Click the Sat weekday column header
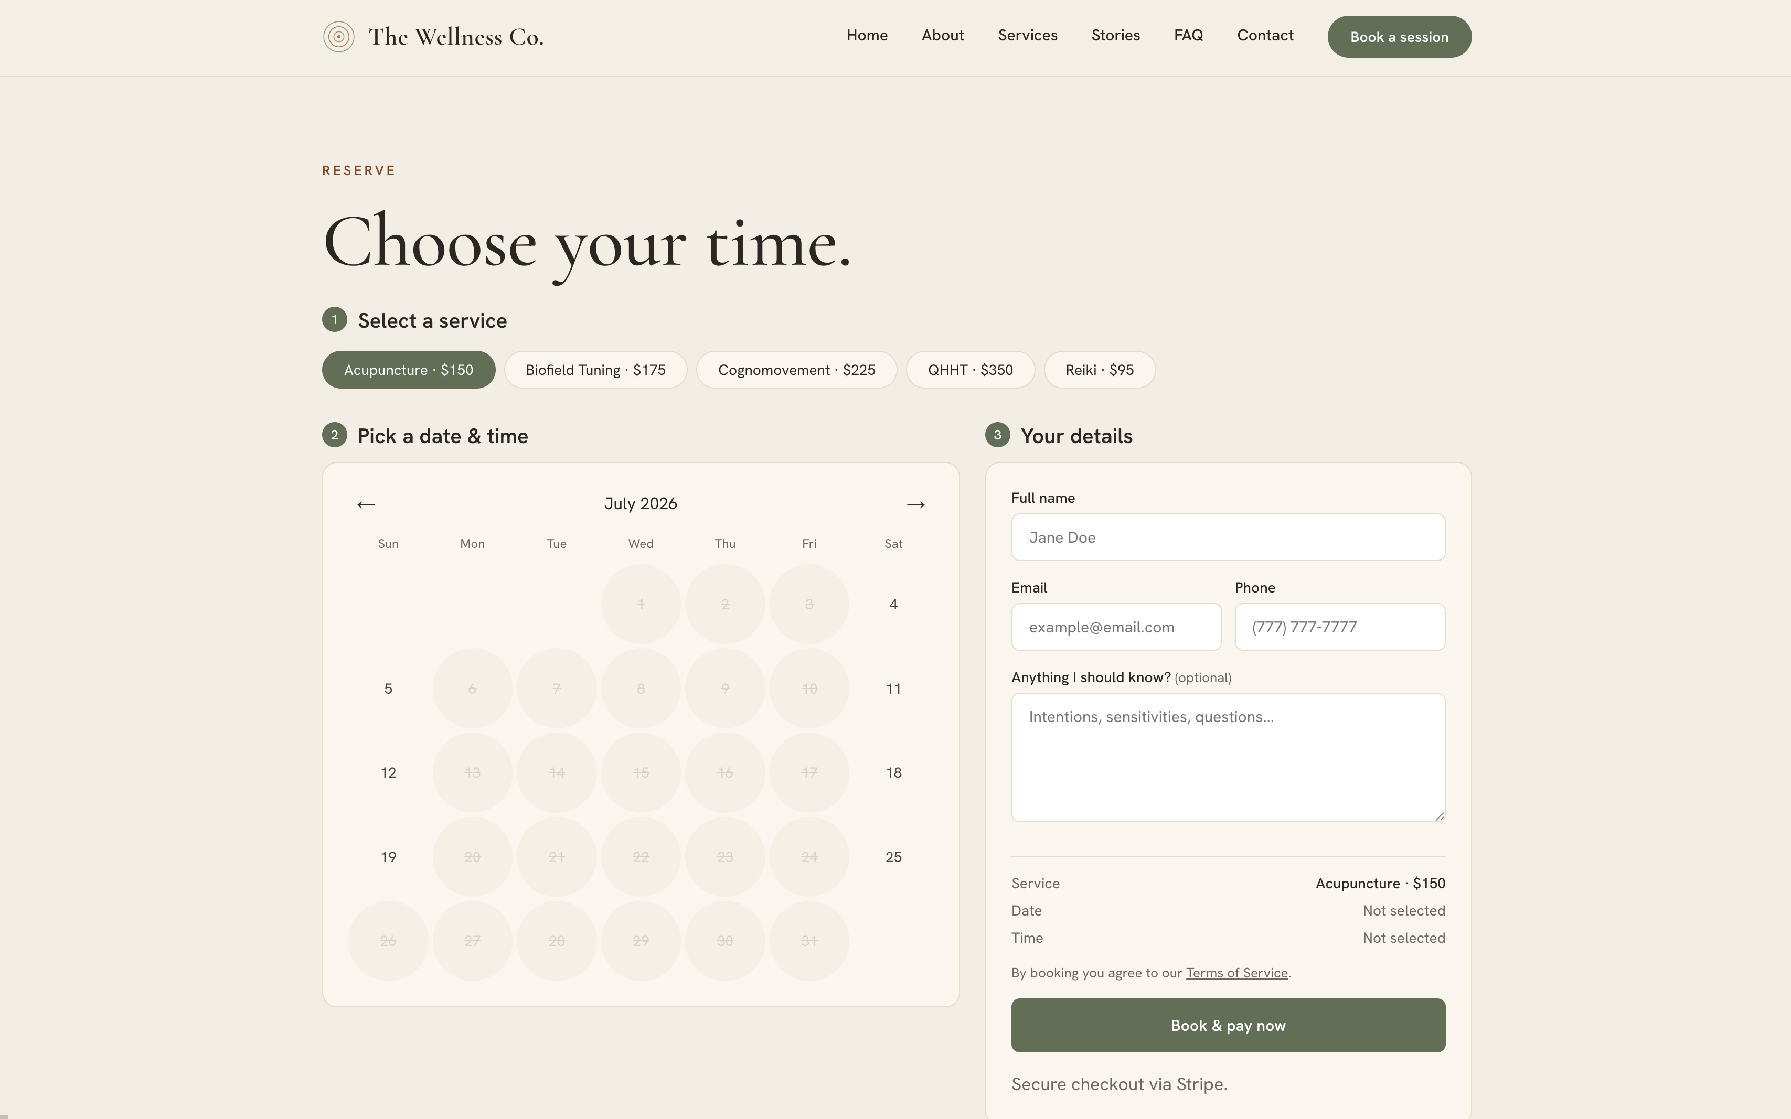Viewport: 1791px width, 1119px height. tap(893, 544)
